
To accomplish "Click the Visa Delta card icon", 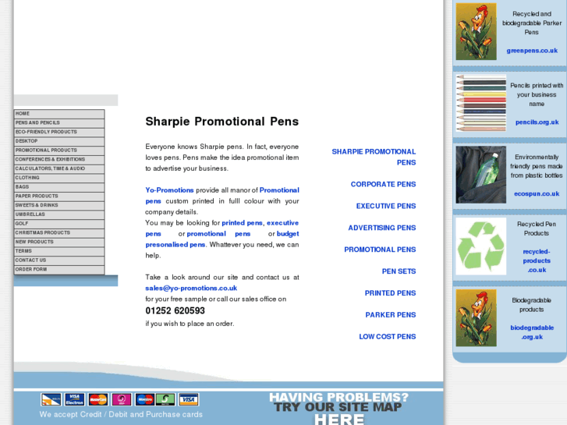I will pyautogui.click(x=51, y=400).
